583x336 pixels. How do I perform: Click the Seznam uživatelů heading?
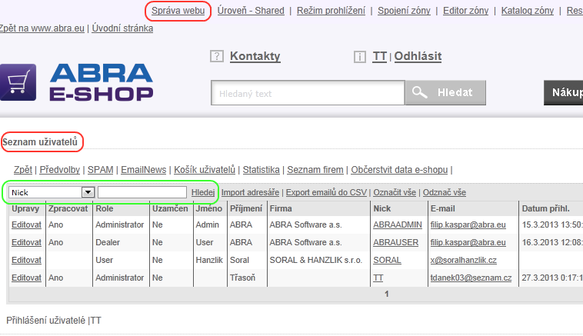(40, 142)
